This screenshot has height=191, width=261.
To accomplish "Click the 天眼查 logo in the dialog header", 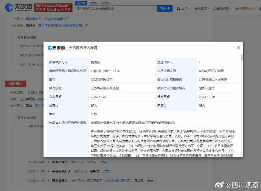I will pyautogui.click(x=56, y=48).
